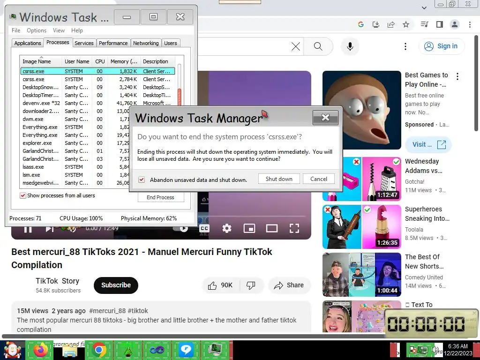Subscribe to the TikTok Story channel

pos(116,285)
